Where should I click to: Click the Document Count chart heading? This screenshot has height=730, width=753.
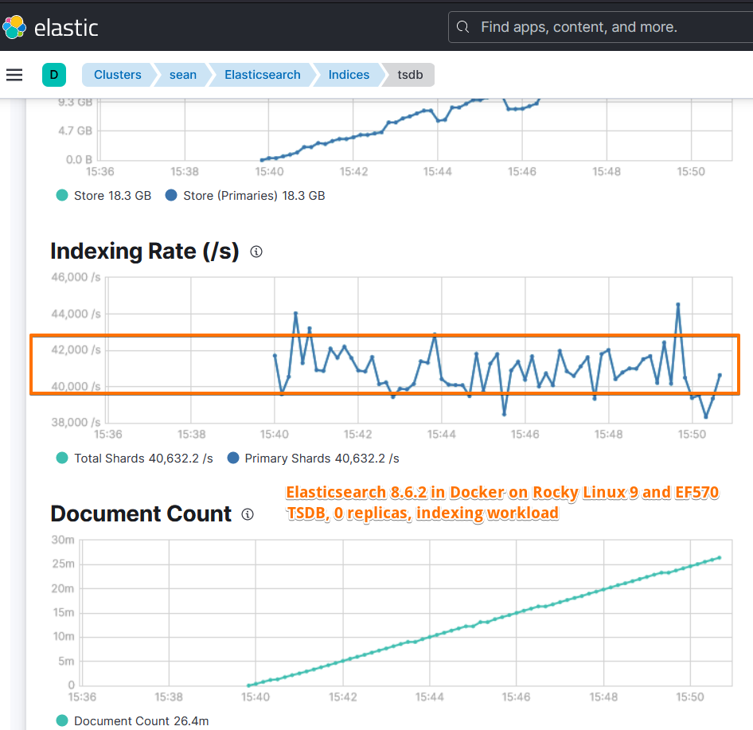coord(141,514)
